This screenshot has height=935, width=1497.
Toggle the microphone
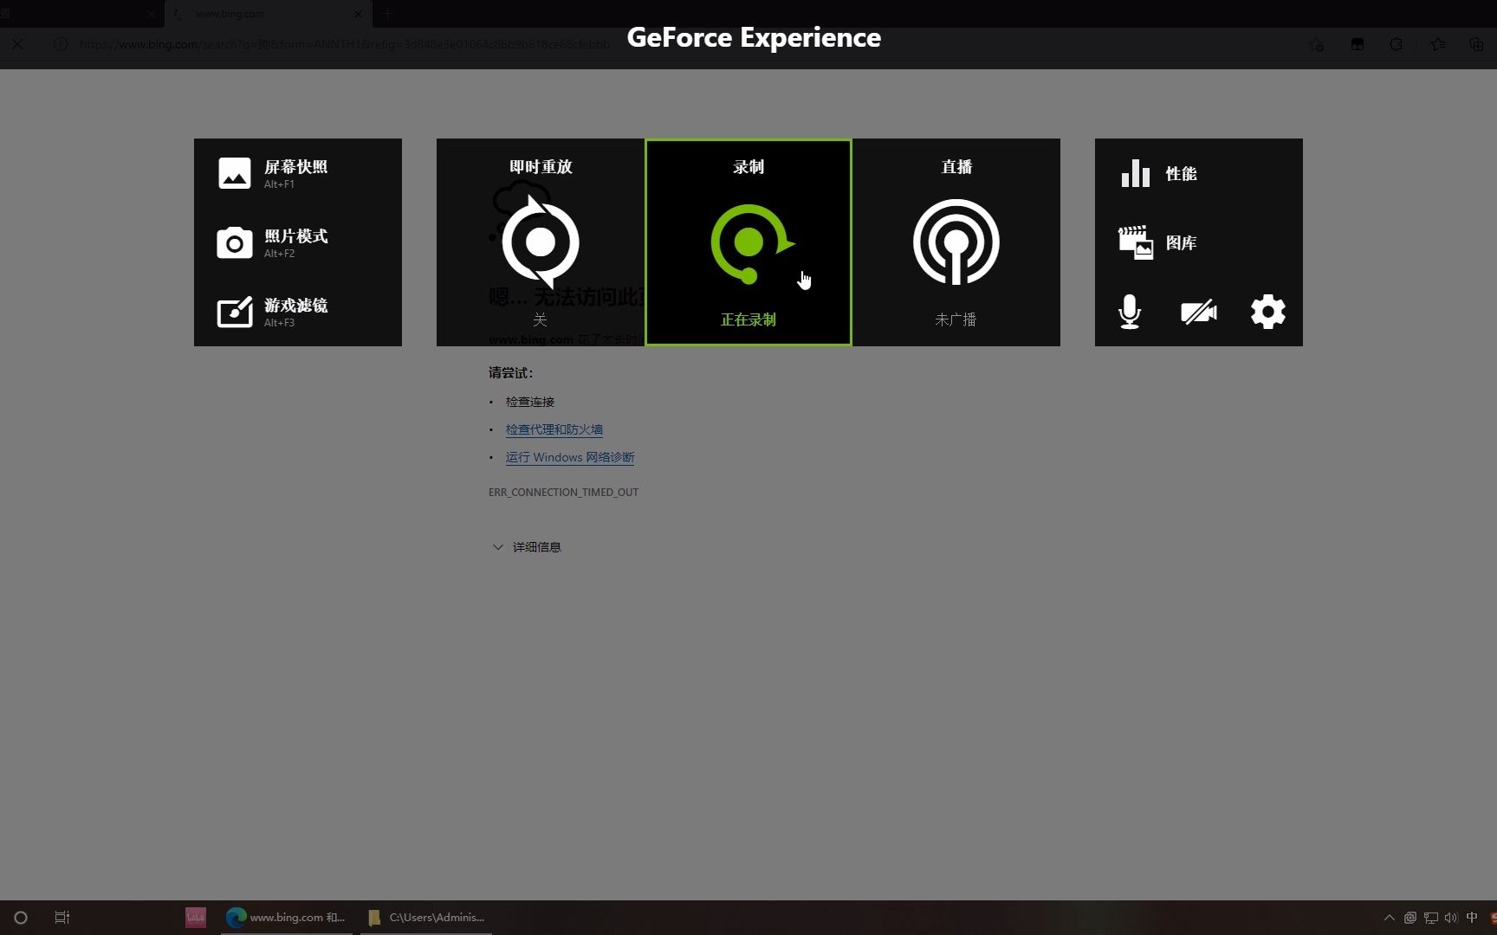[x=1130, y=312]
